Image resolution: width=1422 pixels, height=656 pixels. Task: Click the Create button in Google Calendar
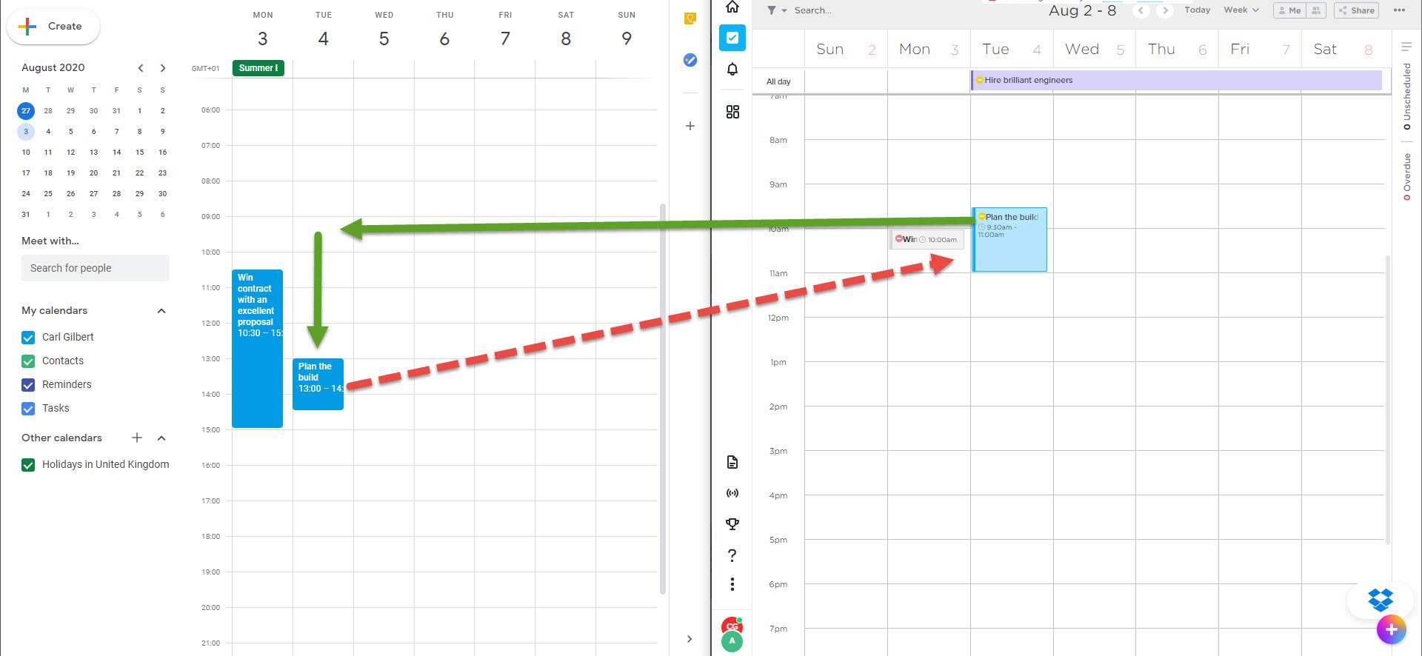pos(53,27)
